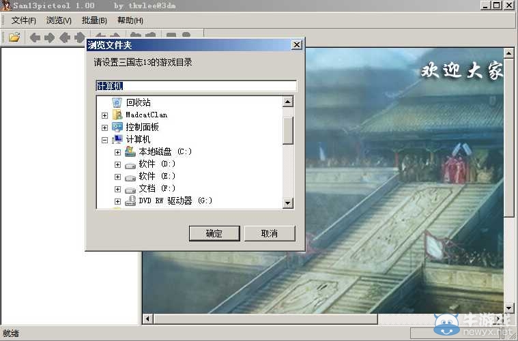
Task: Click the 软件 (E:) drive icon
Action: pyautogui.click(x=130, y=177)
